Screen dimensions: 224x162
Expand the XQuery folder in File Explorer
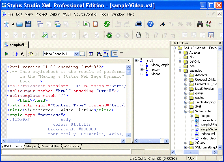[x=186, y=143]
